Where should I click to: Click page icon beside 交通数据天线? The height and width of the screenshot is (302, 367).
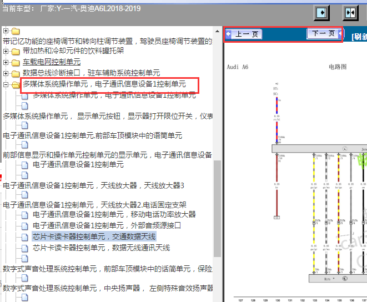coord(25,237)
